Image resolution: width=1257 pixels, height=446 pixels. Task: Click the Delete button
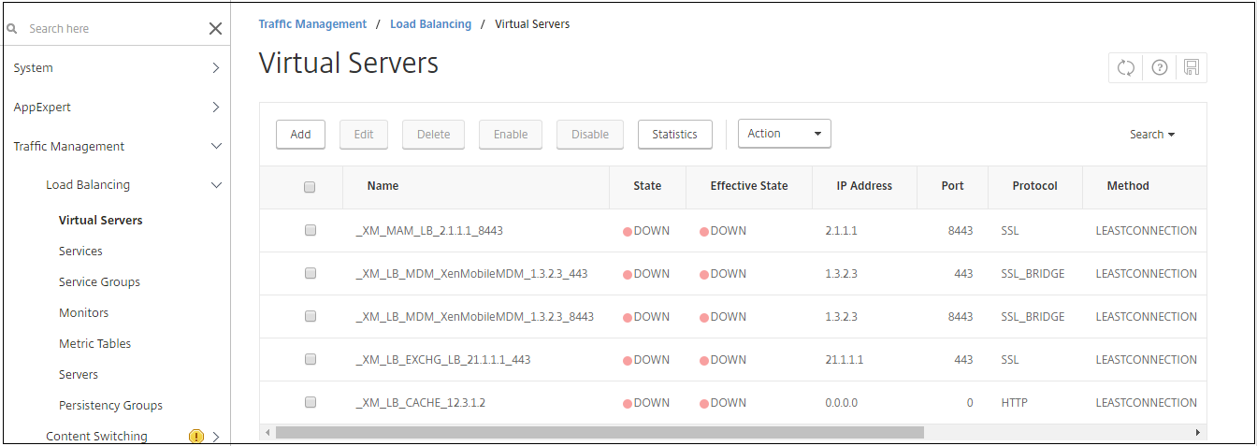click(434, 135)
